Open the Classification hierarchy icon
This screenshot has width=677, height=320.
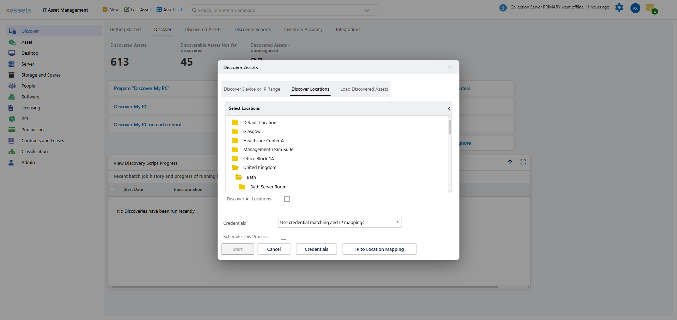click(12, 151)
